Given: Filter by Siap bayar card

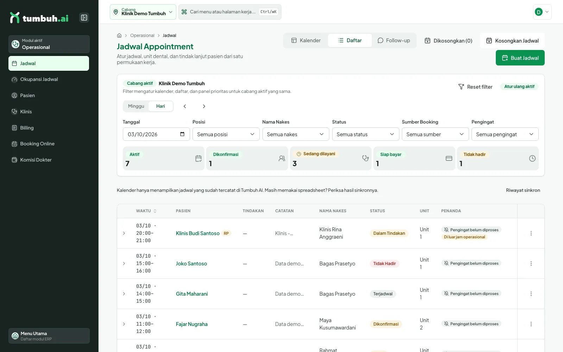Looking at the screenshot, I should click(x=414, y=158).
